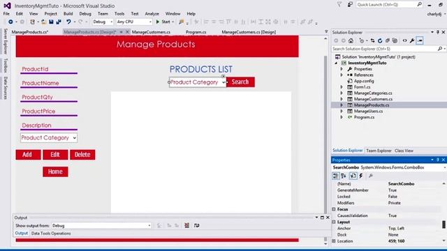Click the Home icon in Solution Explorer
The image size is (447, 251).
(351, 40)
